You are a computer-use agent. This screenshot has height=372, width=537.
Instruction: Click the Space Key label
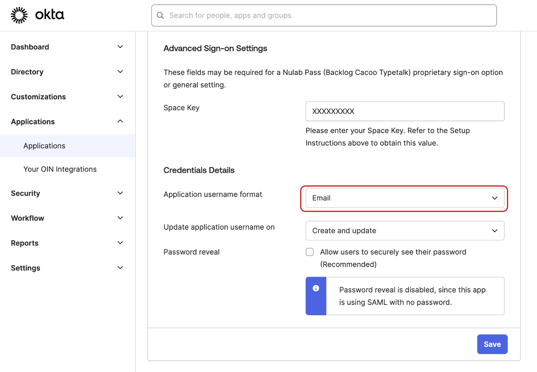[x=181, y=108]
